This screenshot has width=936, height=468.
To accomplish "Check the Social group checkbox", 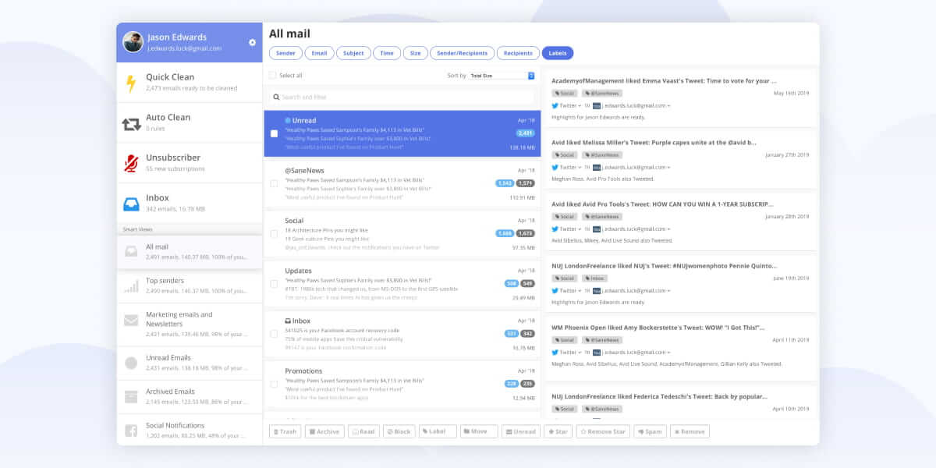I will (x=274, y=234).
